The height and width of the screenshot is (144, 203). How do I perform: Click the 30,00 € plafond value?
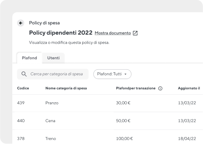(x=123, y=103)
